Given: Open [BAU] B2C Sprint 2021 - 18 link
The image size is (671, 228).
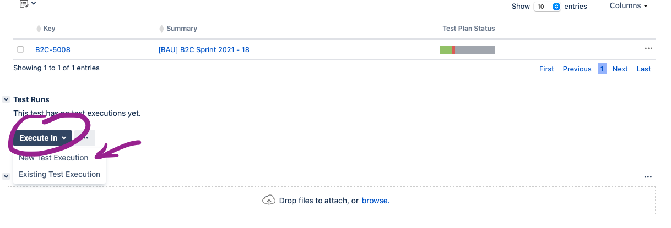Looking at the screenshot, I should coord(204,49).
